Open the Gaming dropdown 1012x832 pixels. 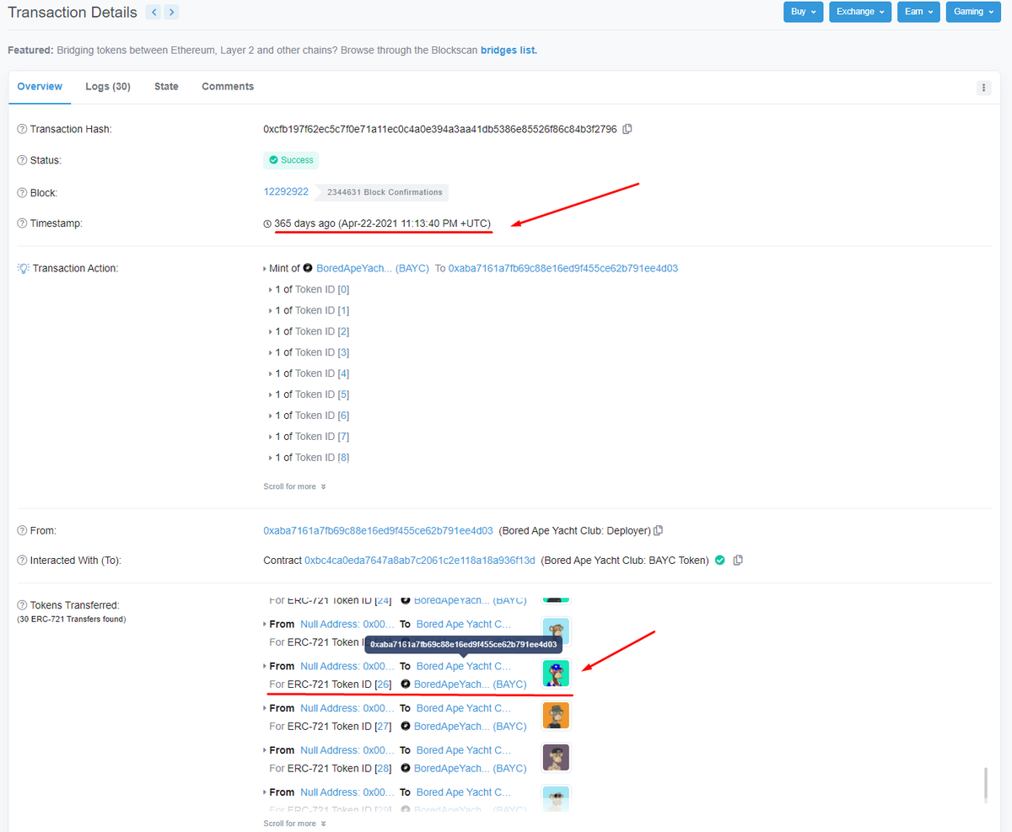pyautogui.click(x=974, y=12)
